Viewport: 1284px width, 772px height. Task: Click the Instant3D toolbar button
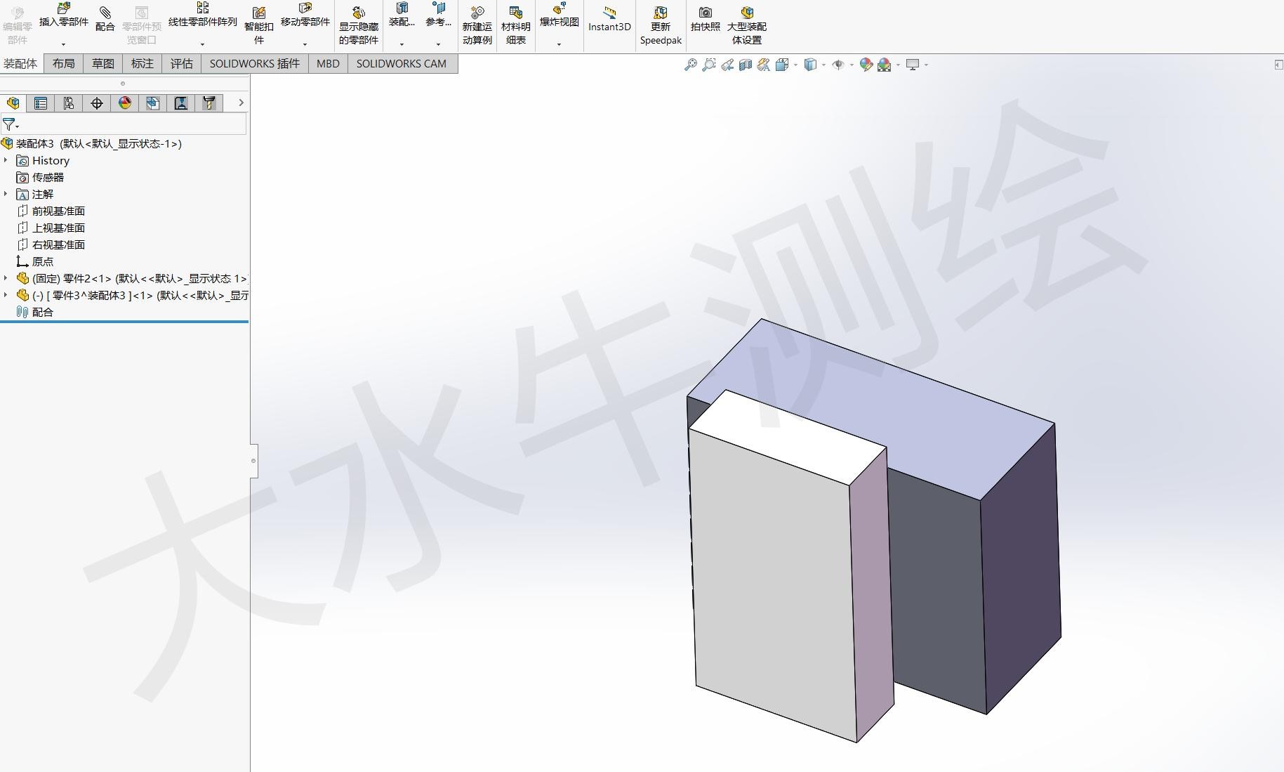coord(609,19)
